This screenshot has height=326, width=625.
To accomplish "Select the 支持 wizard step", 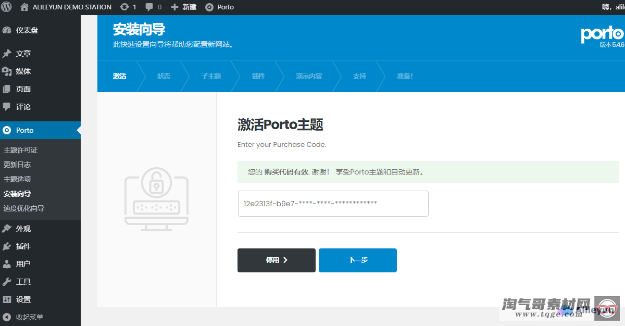I will coord(359,76).
